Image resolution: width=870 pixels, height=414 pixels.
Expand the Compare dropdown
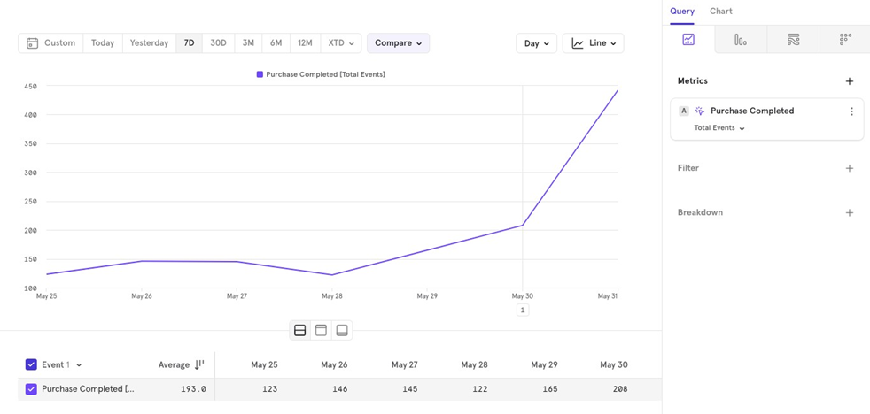click(x=398, y=43)
